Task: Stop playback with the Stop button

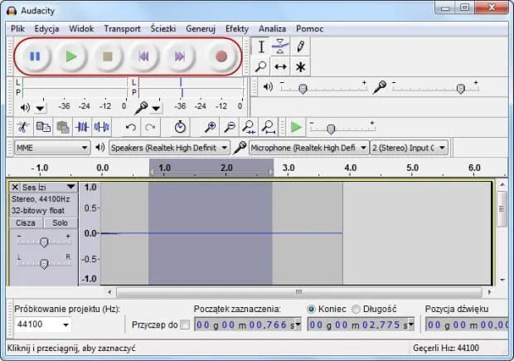Action: (108, 56)
